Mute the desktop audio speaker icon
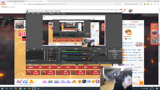160x90 pixels. pos(86,54)
